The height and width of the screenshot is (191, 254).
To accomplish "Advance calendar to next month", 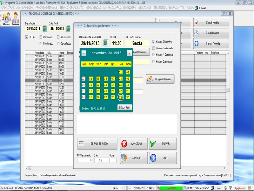I will [x=129, y=53].
